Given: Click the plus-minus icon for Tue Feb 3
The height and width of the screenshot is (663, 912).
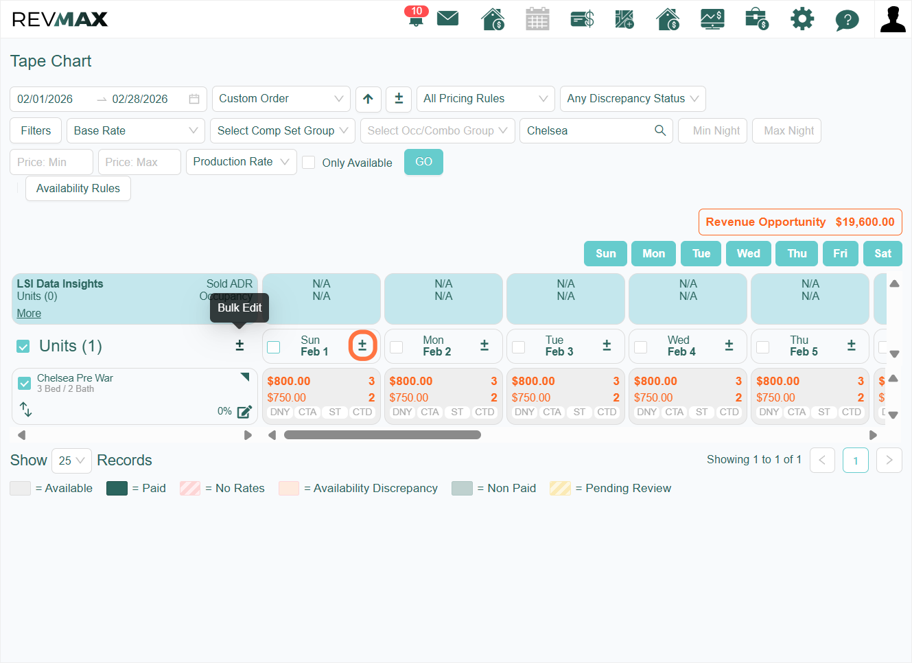Looking at the screenshot, I should click(x=607, y=345).
